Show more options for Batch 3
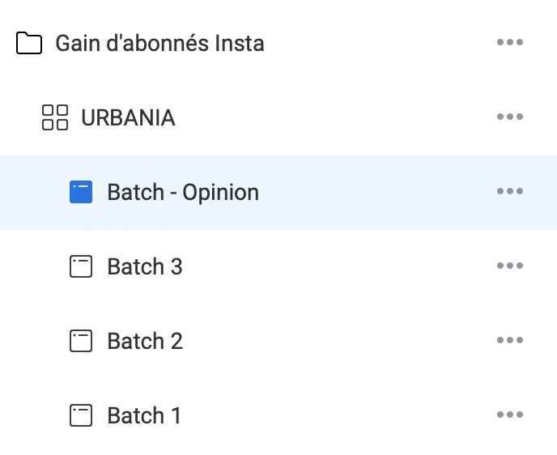 (509, 266)
